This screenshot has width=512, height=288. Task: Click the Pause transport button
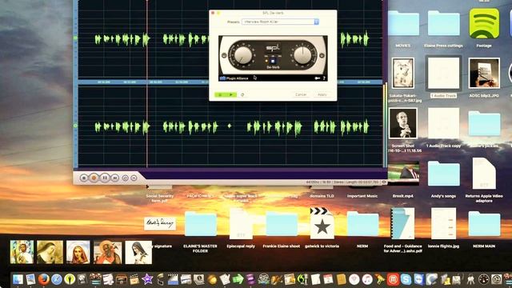coord(105,178)
